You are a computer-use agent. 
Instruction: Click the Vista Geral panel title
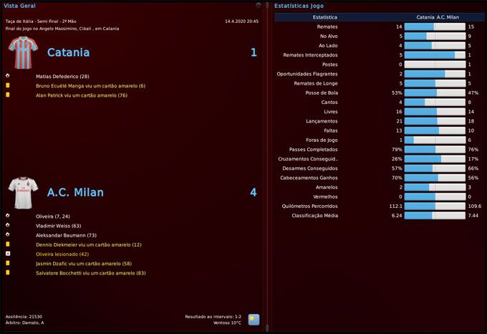pos(19,6)
